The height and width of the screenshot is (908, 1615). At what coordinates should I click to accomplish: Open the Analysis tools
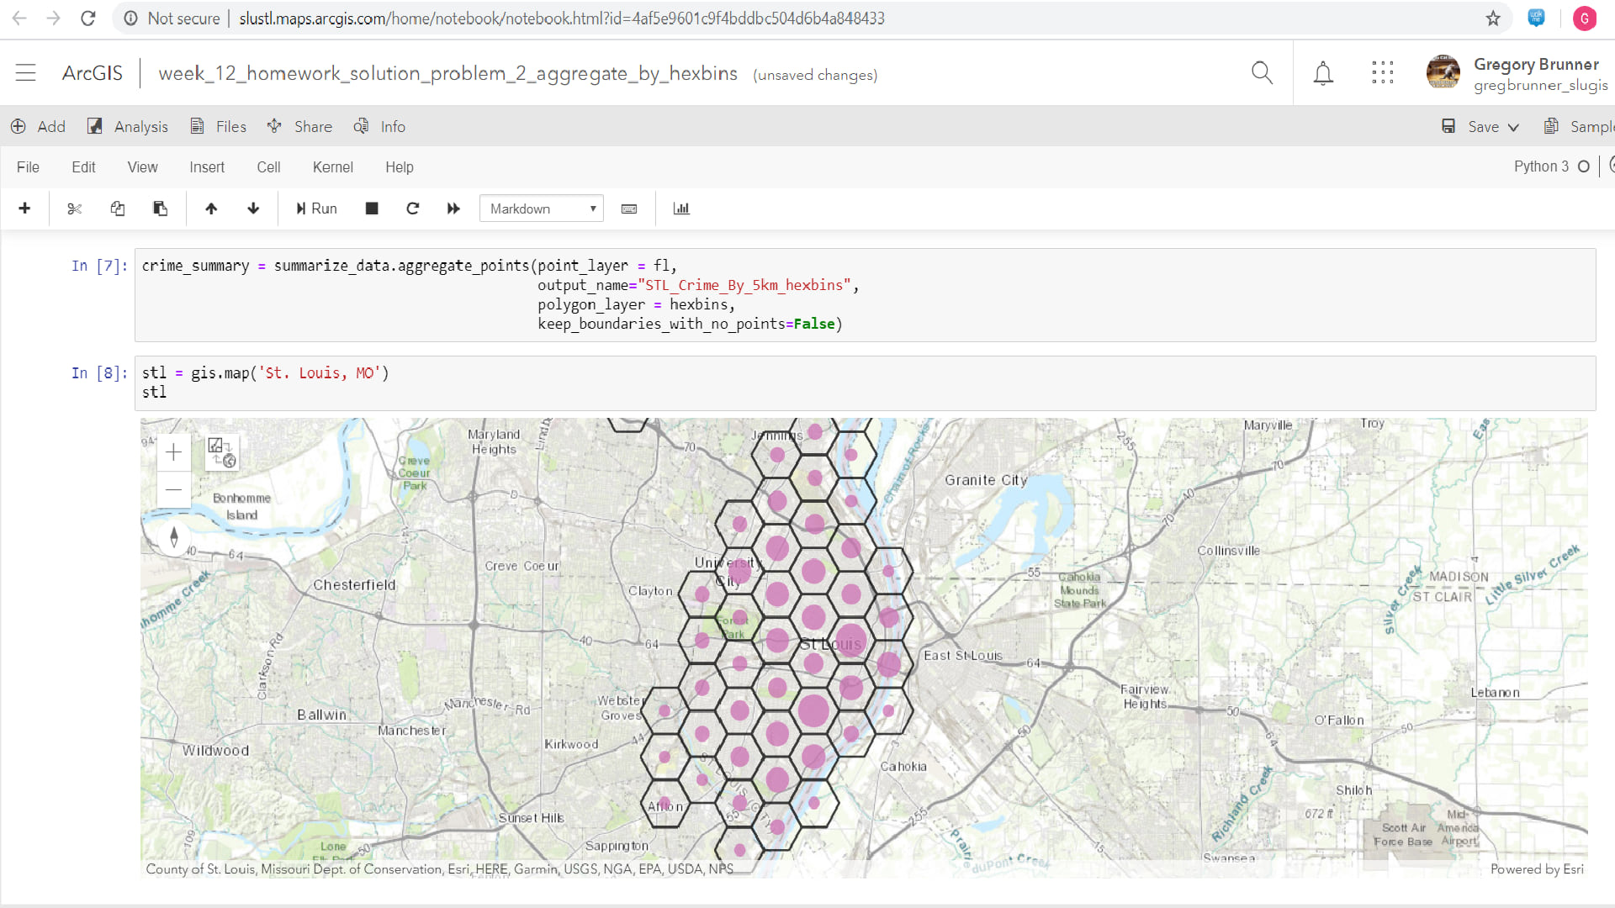tap(128, 126)
